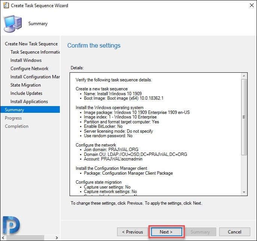Click 'Configure state migration' section heading
This screenshot has height=241, width=257.
tap(98, 182)
